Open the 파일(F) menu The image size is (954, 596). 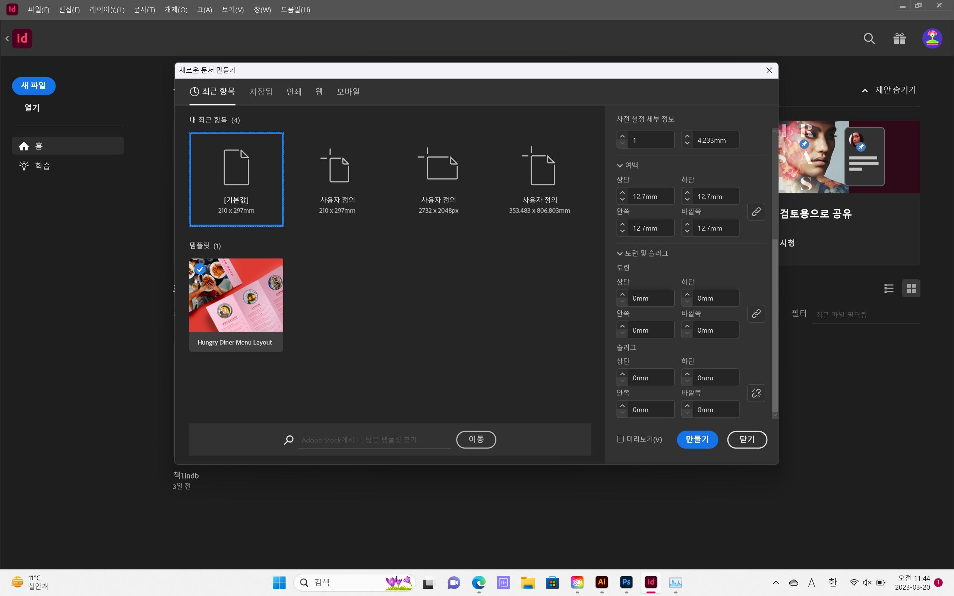(x=38, y=9)
